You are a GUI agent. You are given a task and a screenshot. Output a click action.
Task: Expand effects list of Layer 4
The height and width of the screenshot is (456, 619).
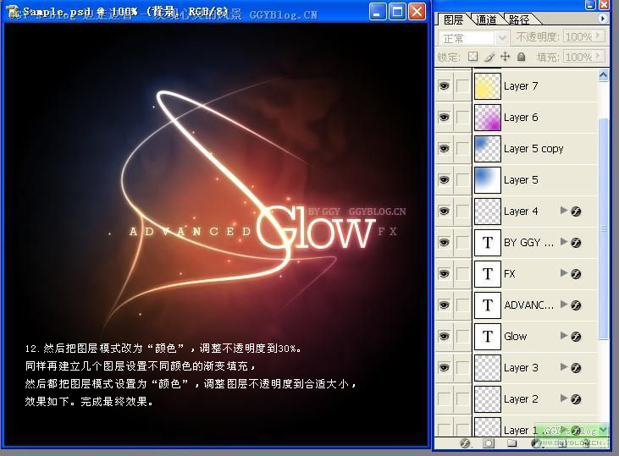564,211
